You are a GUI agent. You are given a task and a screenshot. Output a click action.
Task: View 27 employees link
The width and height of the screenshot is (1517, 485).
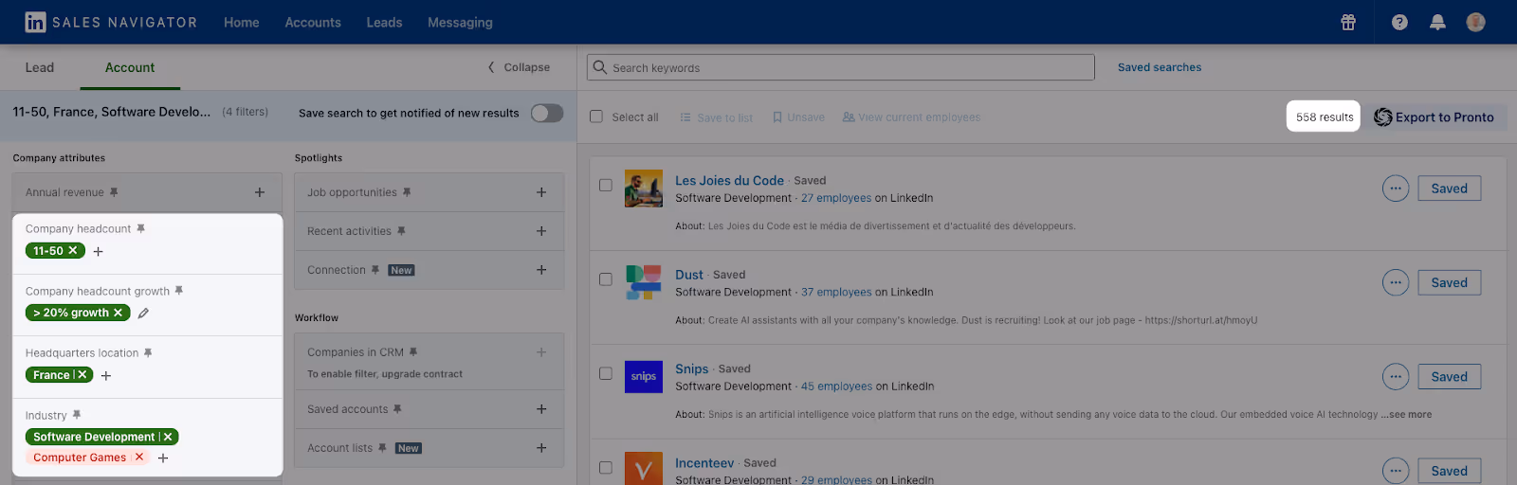click(x=836, y=198)
